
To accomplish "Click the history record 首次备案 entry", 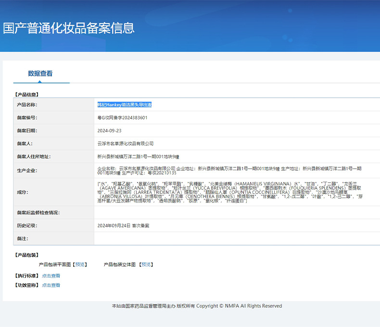I will 123,226.
